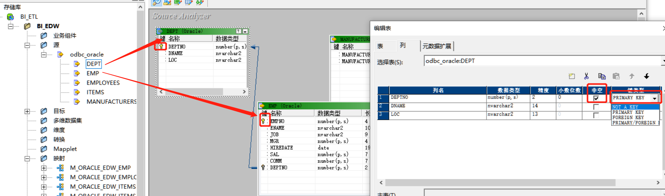
Task: Click the EMP window title icon
Action: pos(262,106)
